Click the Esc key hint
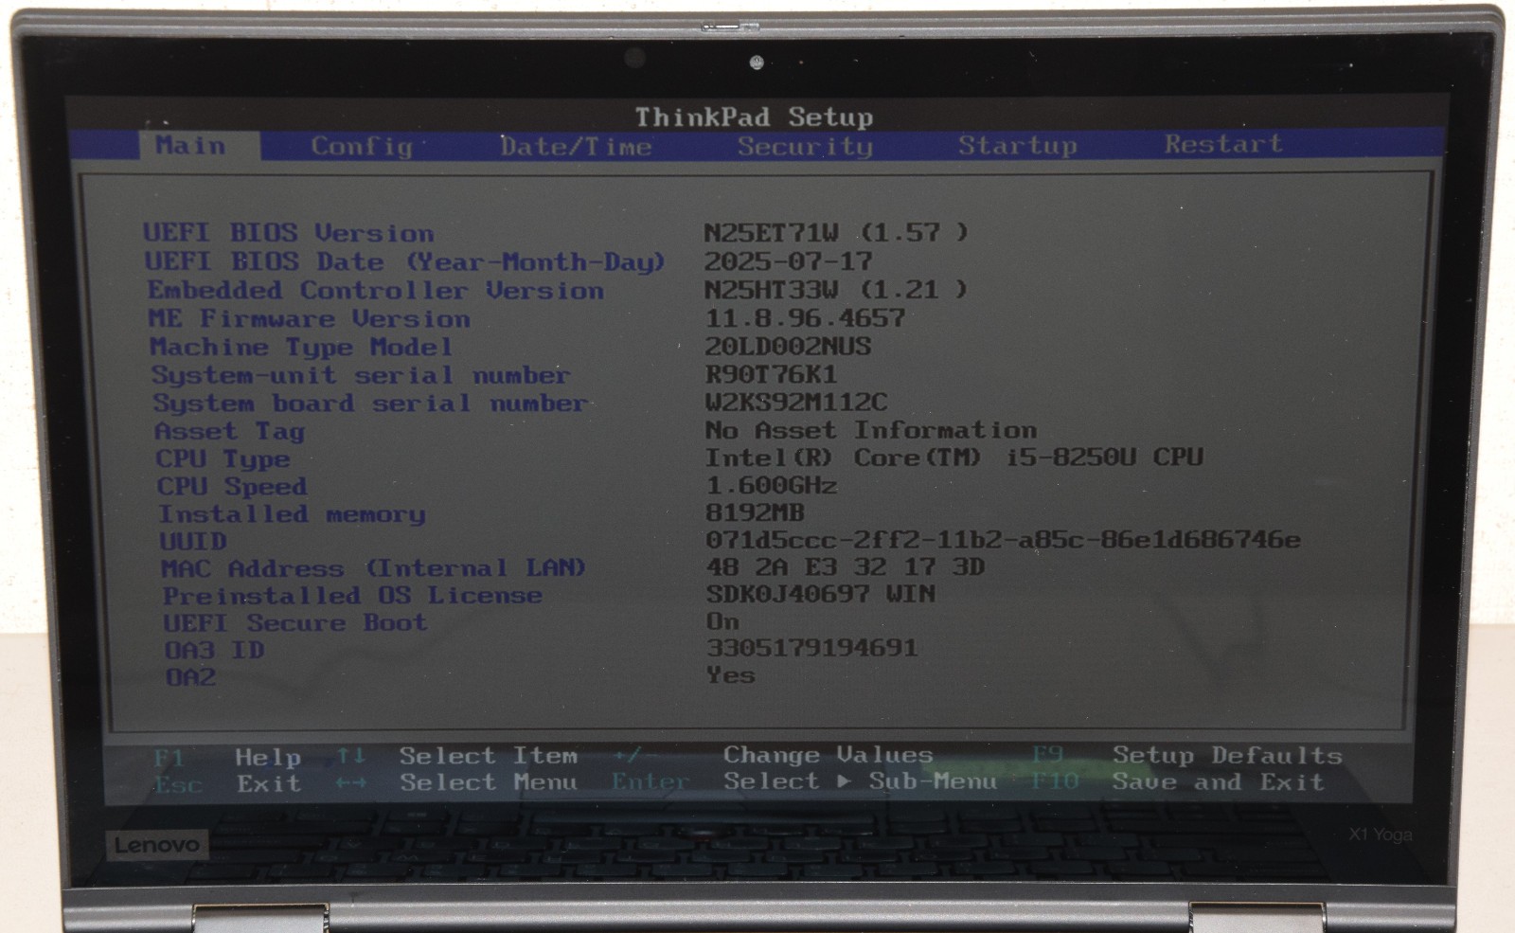The height and width of the screenshot is (933, 1515). (x=178, y=785)
